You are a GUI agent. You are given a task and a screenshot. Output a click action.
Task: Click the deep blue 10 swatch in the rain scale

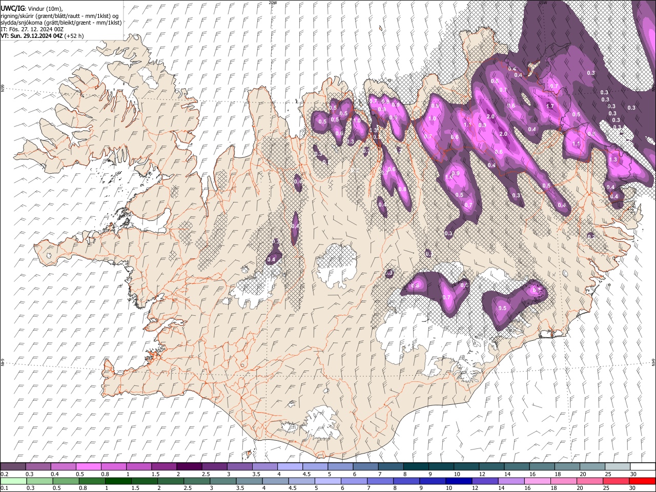459,481
